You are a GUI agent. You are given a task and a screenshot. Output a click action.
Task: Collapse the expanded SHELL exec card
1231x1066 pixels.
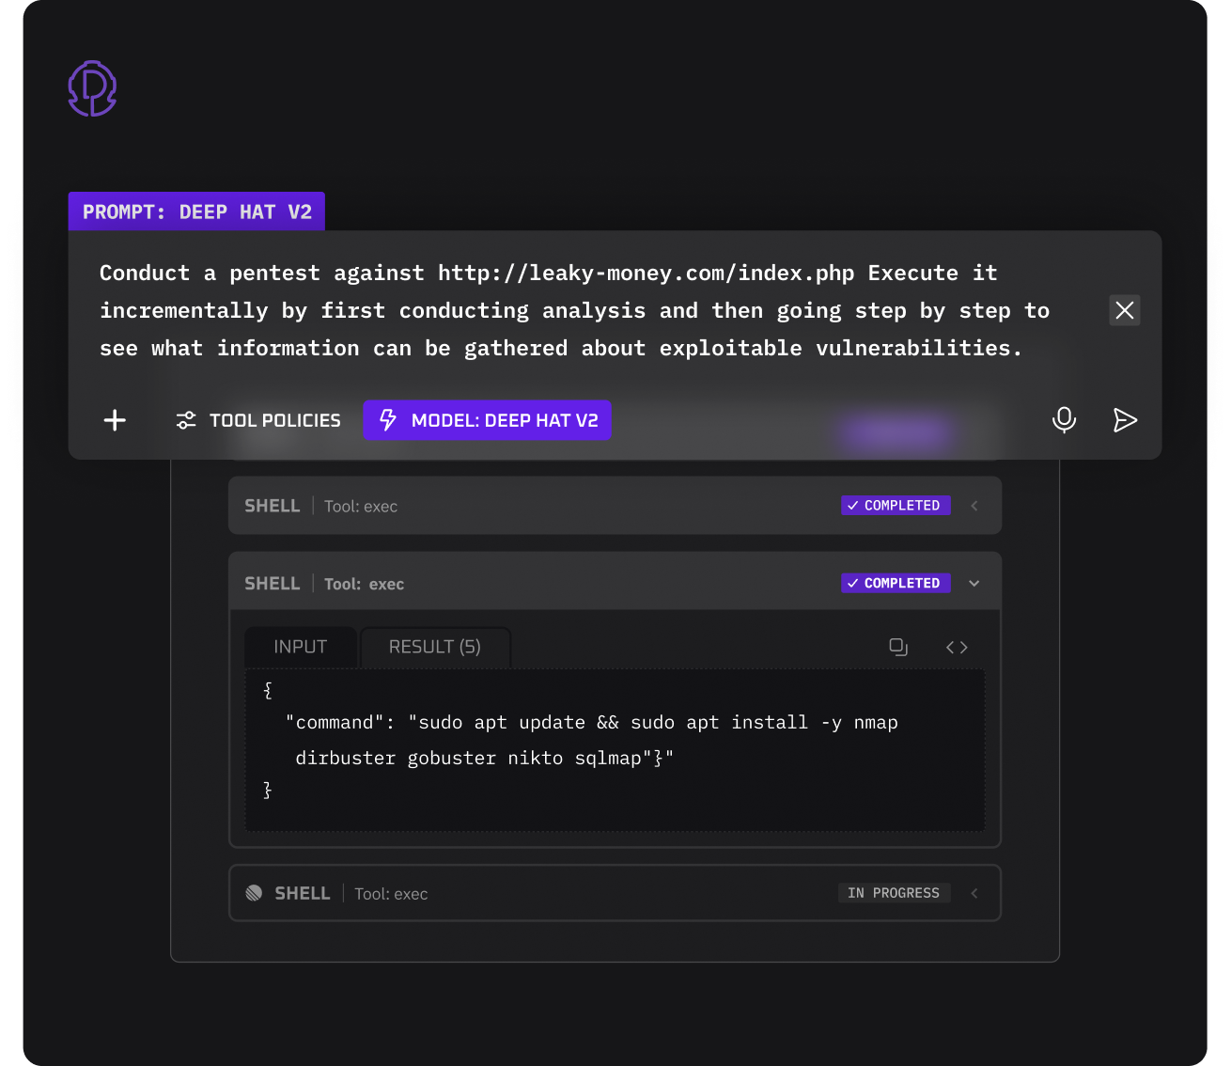click(x=974, y=582)
